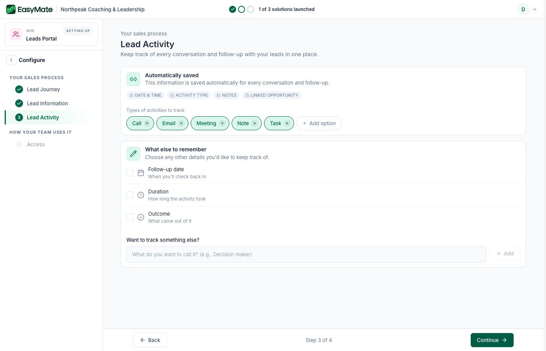Click the Configure heading

click(x=32, y=60)
